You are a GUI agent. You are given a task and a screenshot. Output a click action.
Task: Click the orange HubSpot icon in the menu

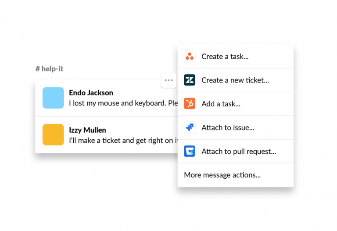tap(190, 104)
